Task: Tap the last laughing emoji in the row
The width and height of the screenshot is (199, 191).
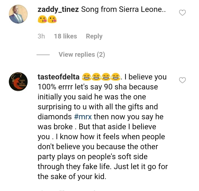Action: (x=117, y=77)
